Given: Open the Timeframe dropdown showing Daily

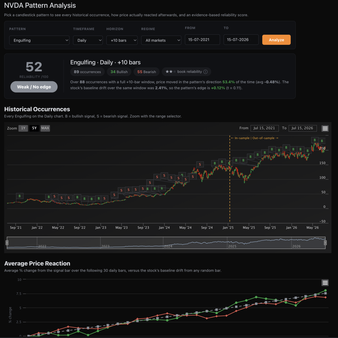Looking at the screenshot, I should (x=88, y=40).
